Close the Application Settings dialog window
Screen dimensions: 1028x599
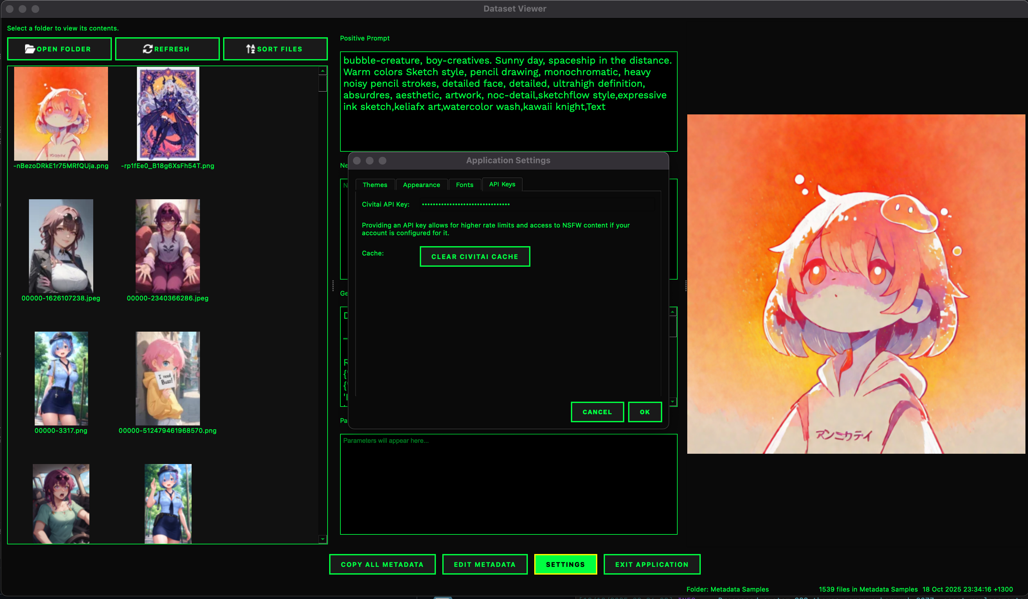coord(356,161)
